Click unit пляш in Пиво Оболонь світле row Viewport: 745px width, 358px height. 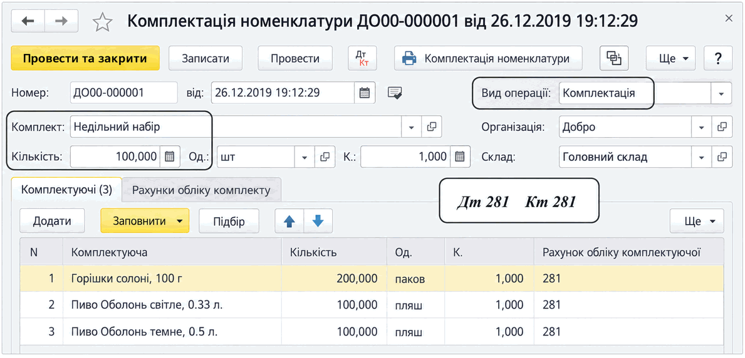tap(416, 305)
